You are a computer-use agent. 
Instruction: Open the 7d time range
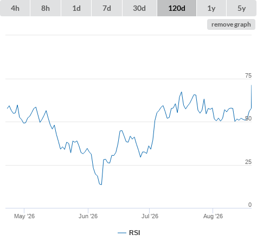[x=107, y=8]
